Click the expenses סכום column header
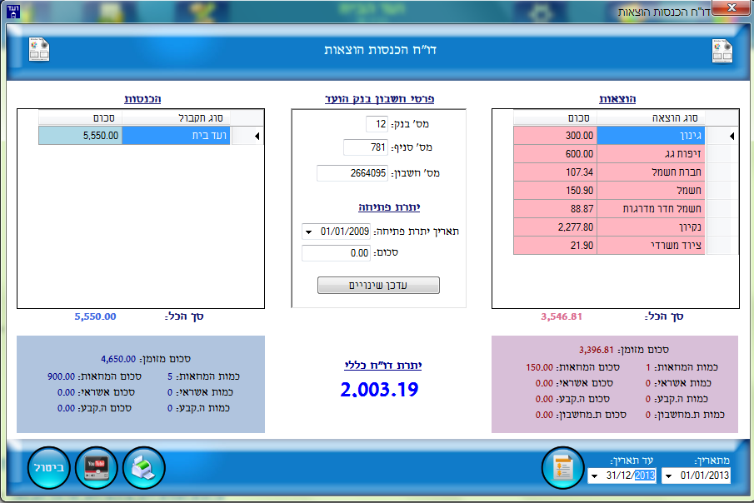Screen dimensions: 754x503 [x=556, y=117]
